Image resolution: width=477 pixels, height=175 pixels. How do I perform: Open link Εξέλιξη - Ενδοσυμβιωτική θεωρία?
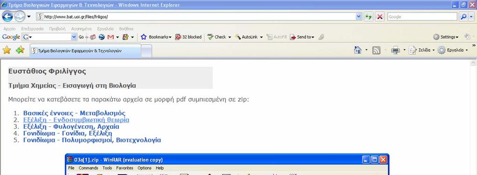(x=76, y=120)
